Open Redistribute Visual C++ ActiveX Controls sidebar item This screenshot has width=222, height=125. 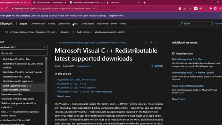22,72
